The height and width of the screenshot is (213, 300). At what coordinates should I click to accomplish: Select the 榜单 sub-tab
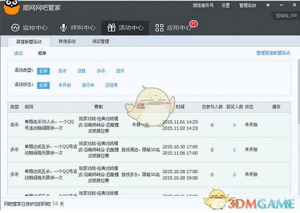pos(42,53)
